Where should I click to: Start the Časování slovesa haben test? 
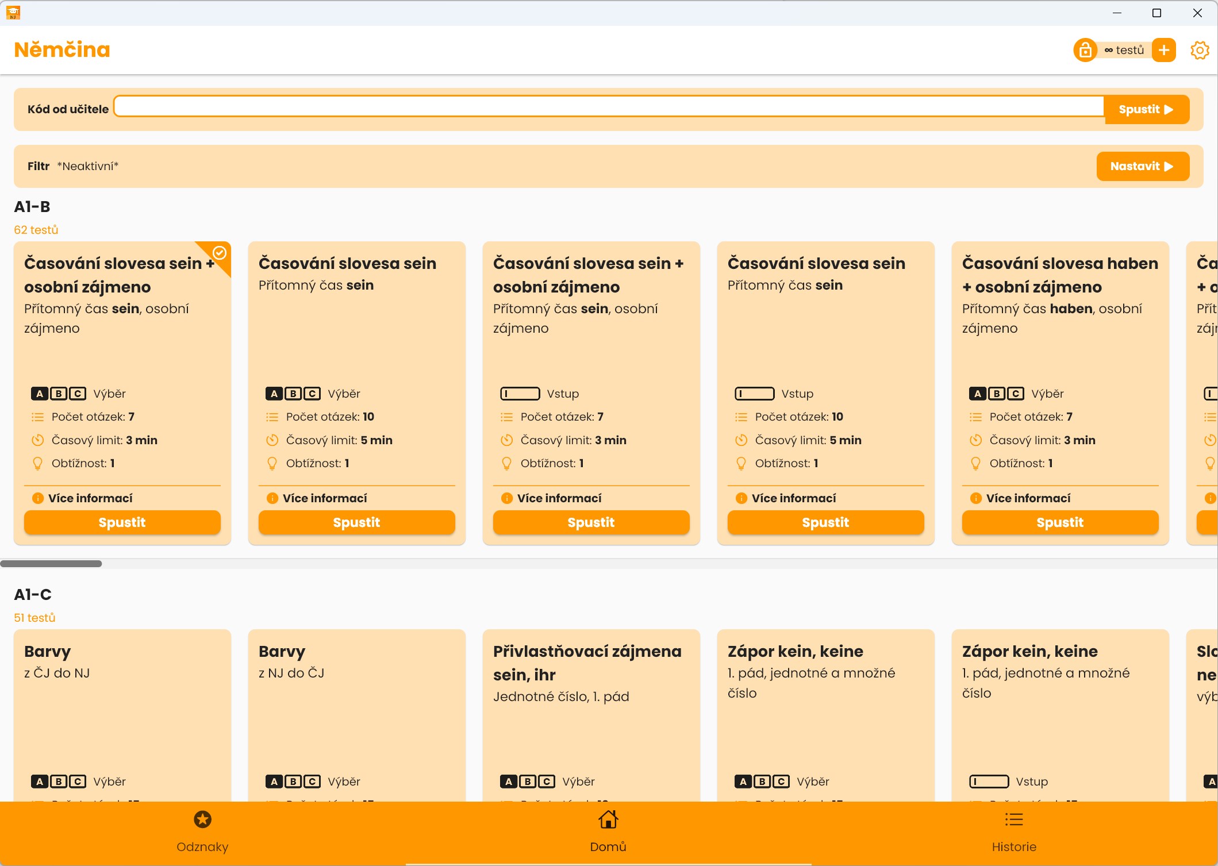click(x=1060, y=522)
